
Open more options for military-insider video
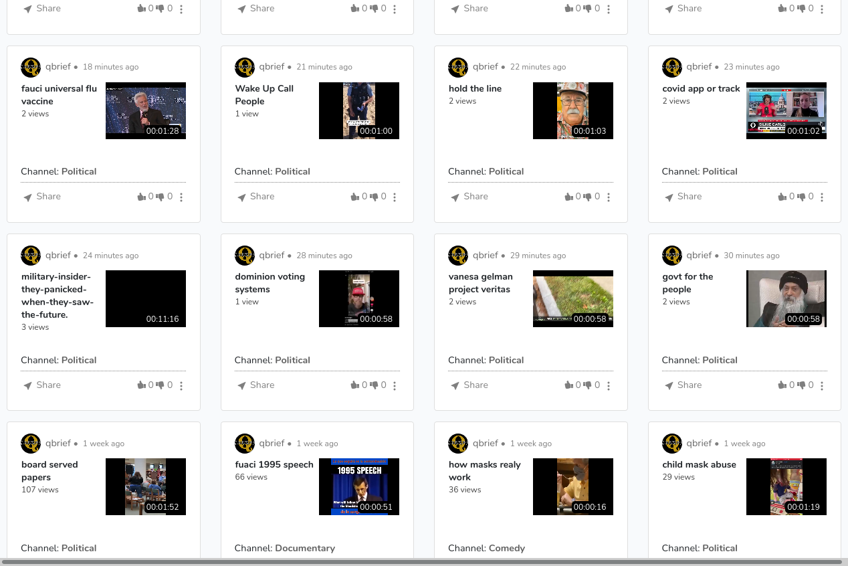(181, 386)
